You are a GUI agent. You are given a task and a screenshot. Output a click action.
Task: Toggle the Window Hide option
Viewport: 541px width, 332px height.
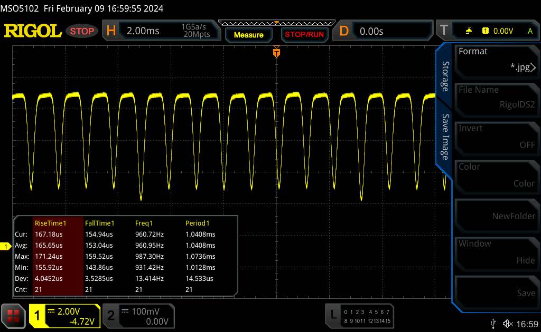click(x=497, y=254)
